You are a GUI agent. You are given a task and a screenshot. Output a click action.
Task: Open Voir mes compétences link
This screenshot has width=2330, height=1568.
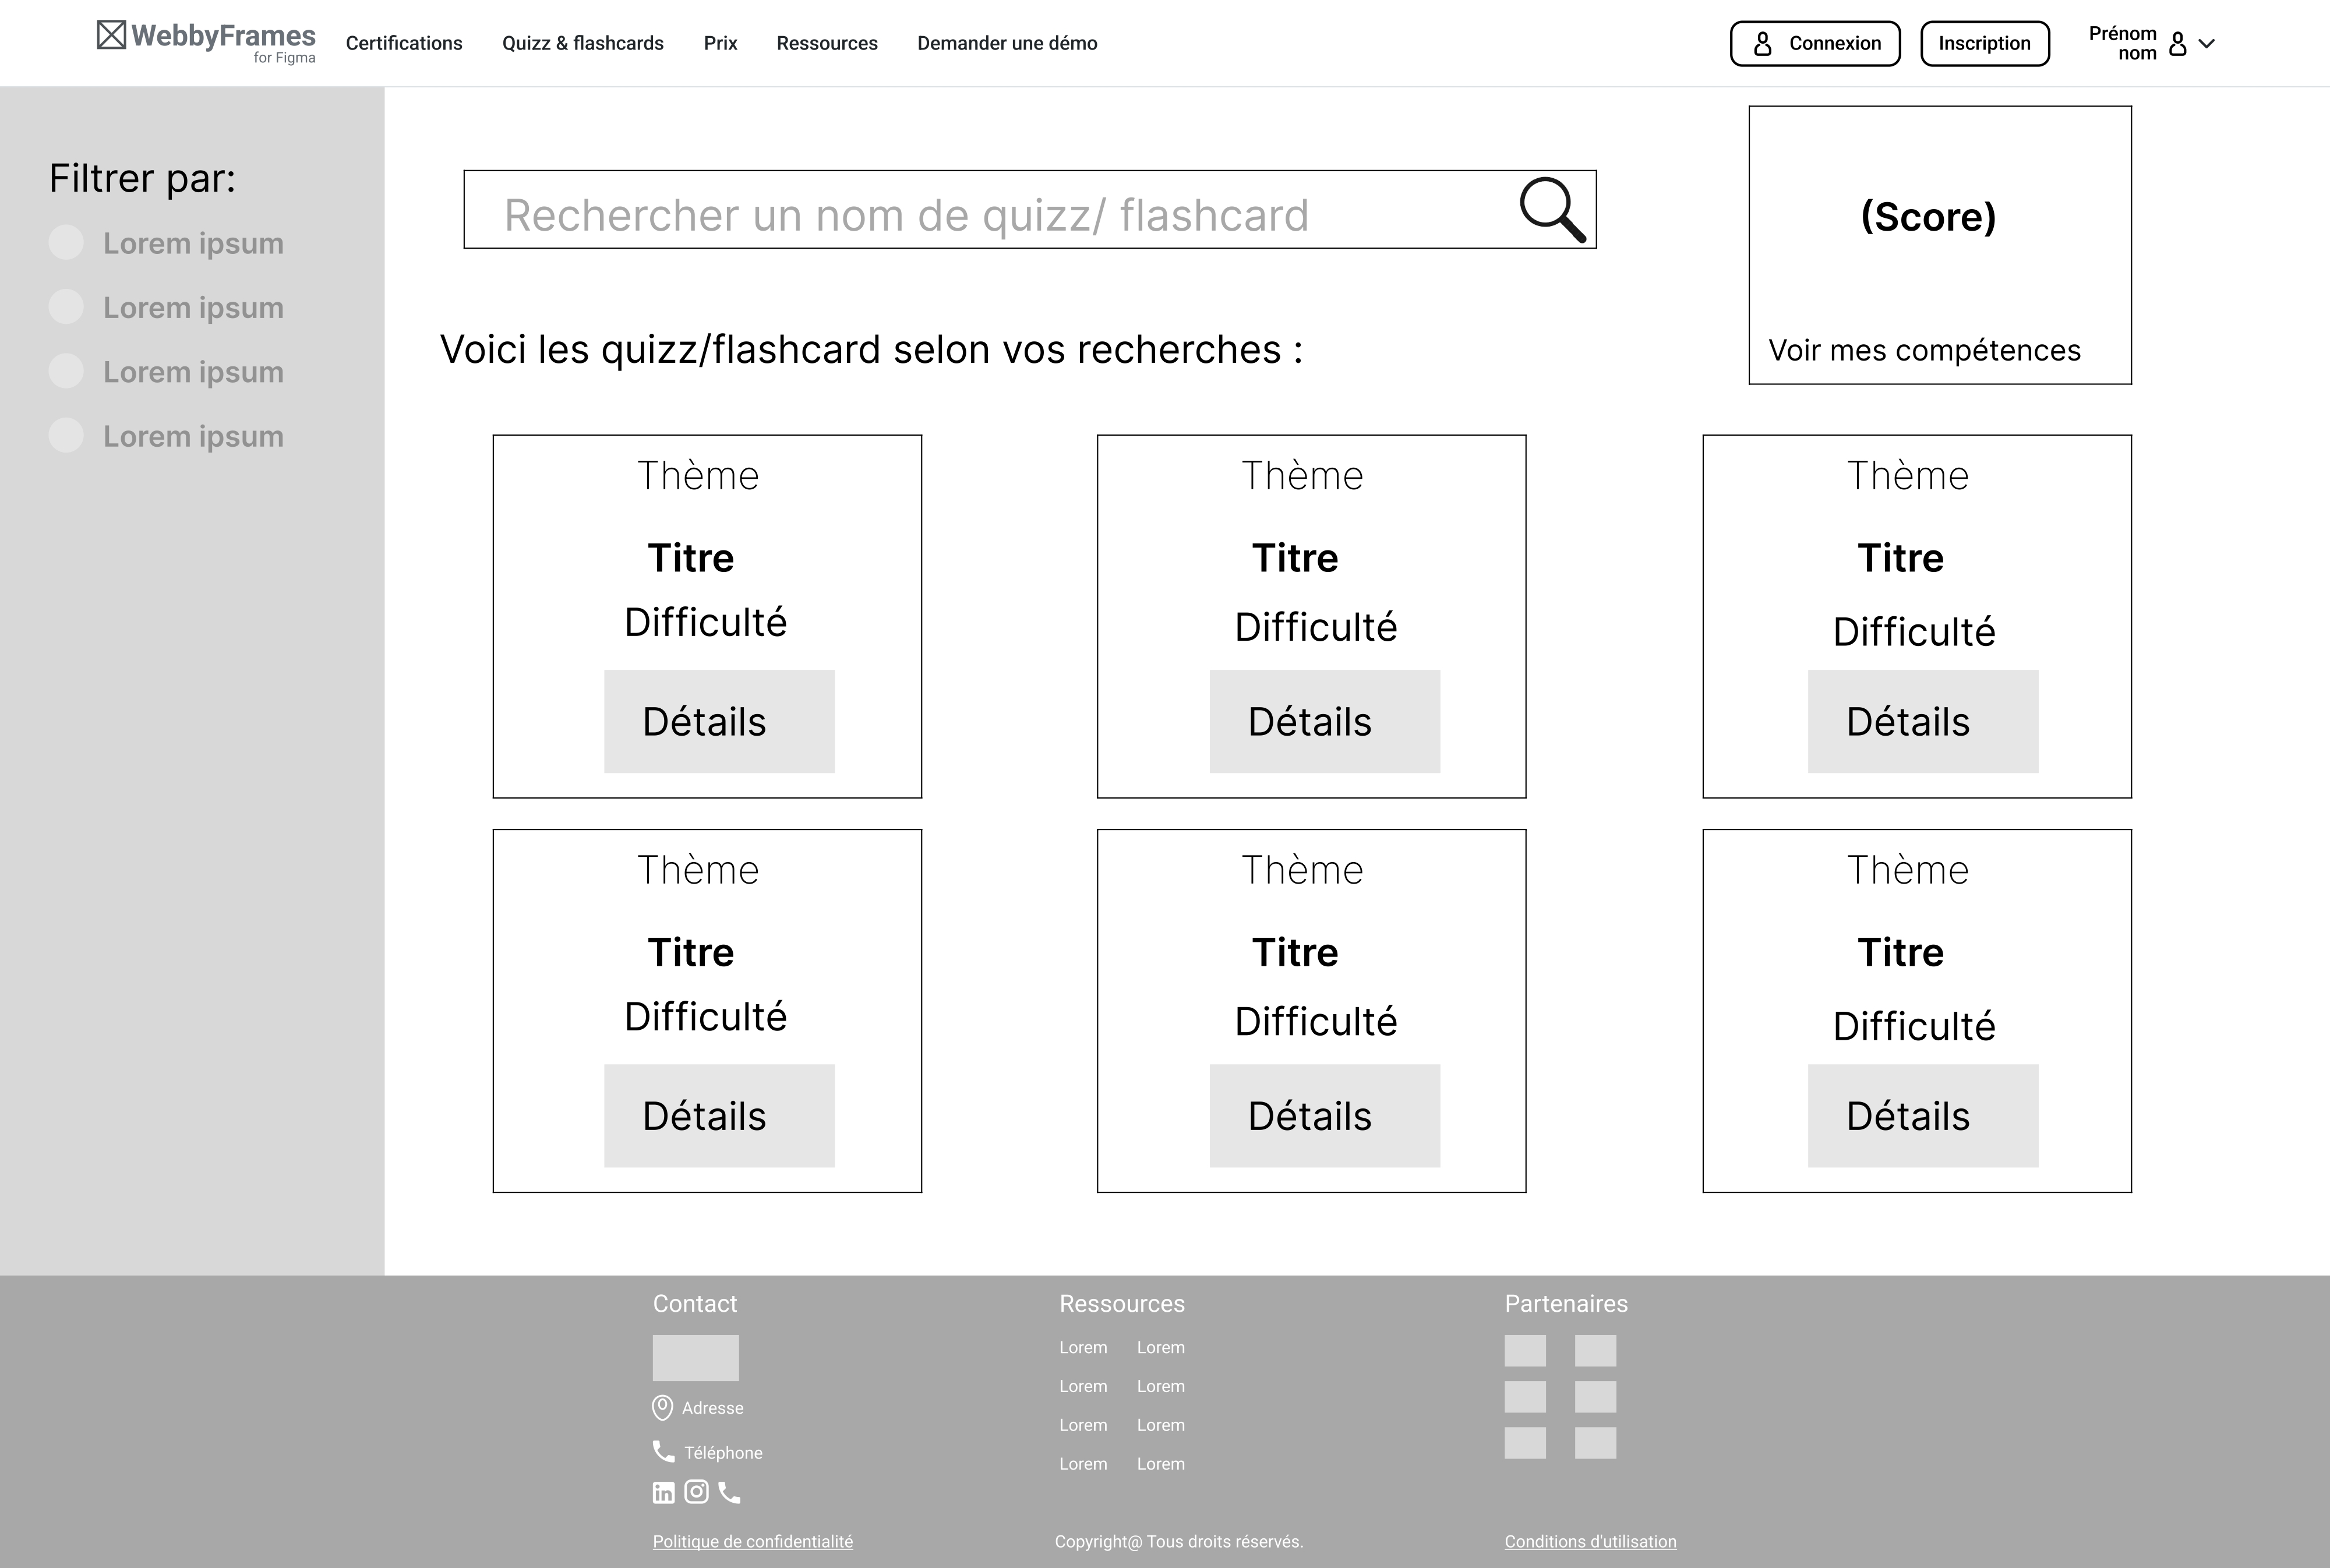(x=1924, y=350)
